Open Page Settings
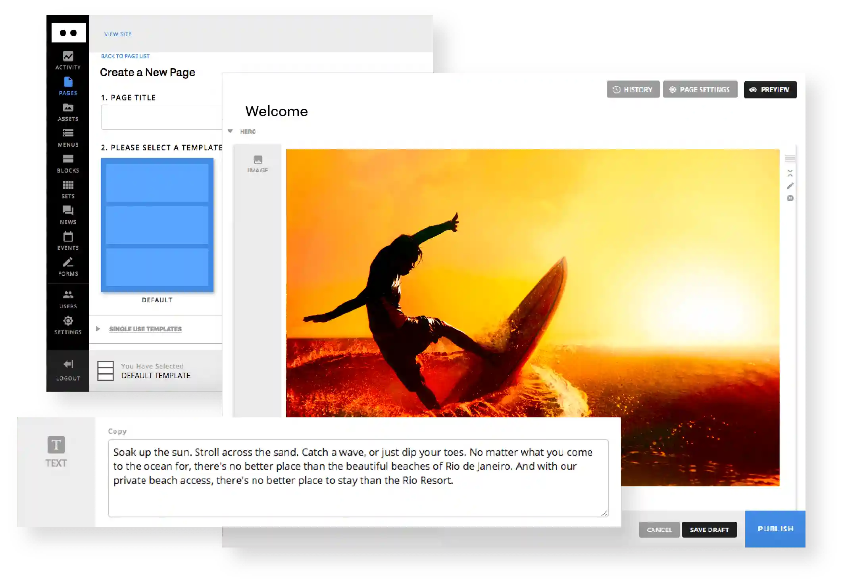Viewport: 842px width, 584px height. pos(700,90)
